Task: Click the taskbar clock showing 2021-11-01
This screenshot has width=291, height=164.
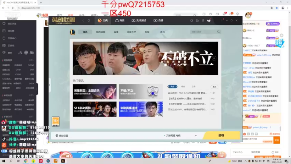Action: (x=277, y=161)
